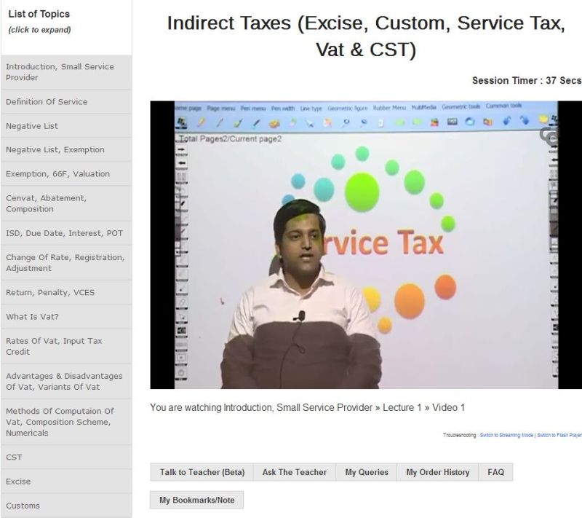
Task: Expand the Excise topic
Action: [65, 482]
